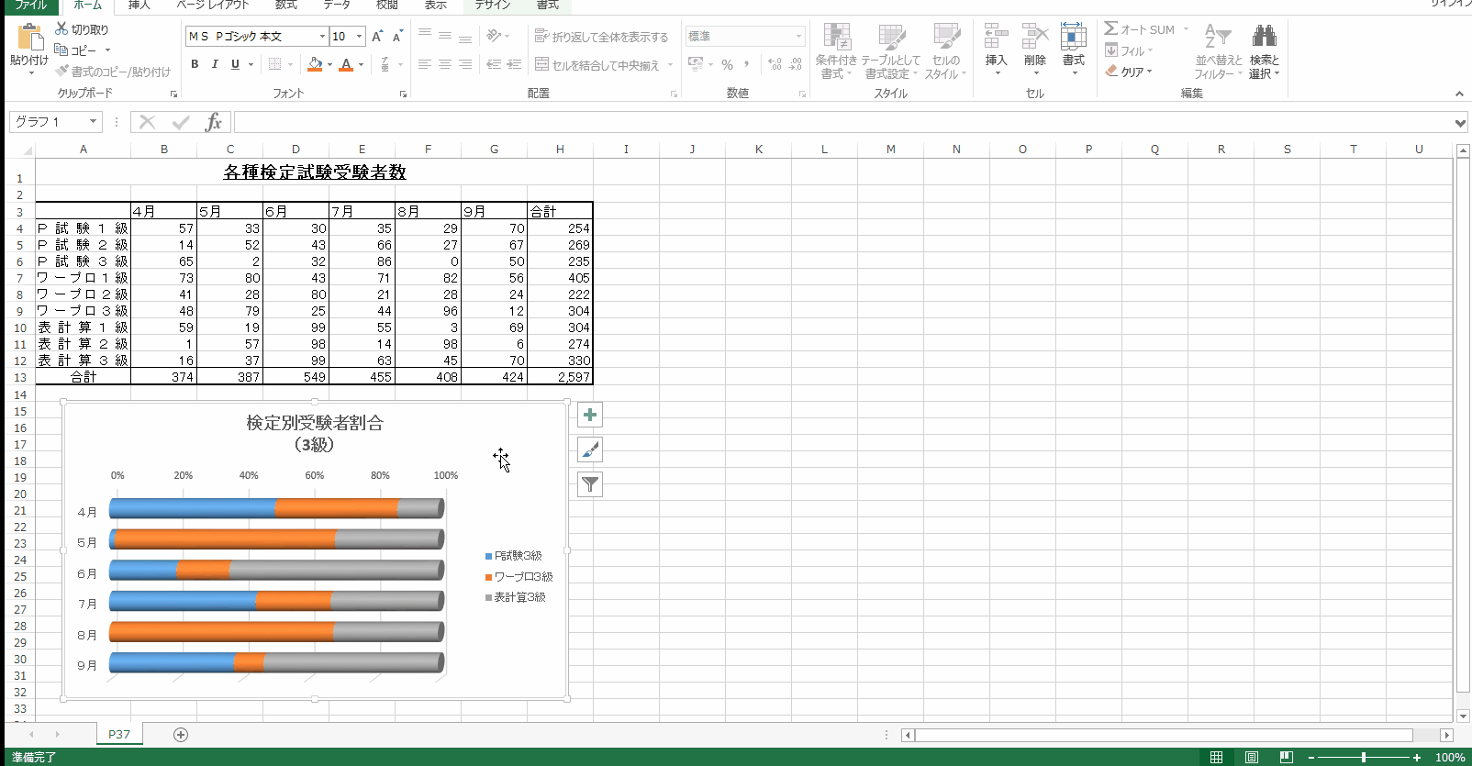Toggle Bold formatting
This screenshot has width=1472, height=766.
pyautogui.click(x=195, y=64)
